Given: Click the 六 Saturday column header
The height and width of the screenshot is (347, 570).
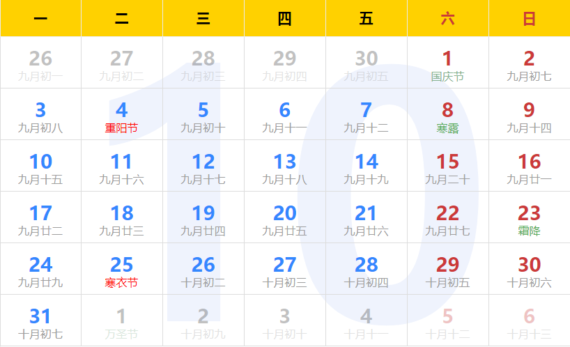Looking at the screenshot, I should point(447,19).
